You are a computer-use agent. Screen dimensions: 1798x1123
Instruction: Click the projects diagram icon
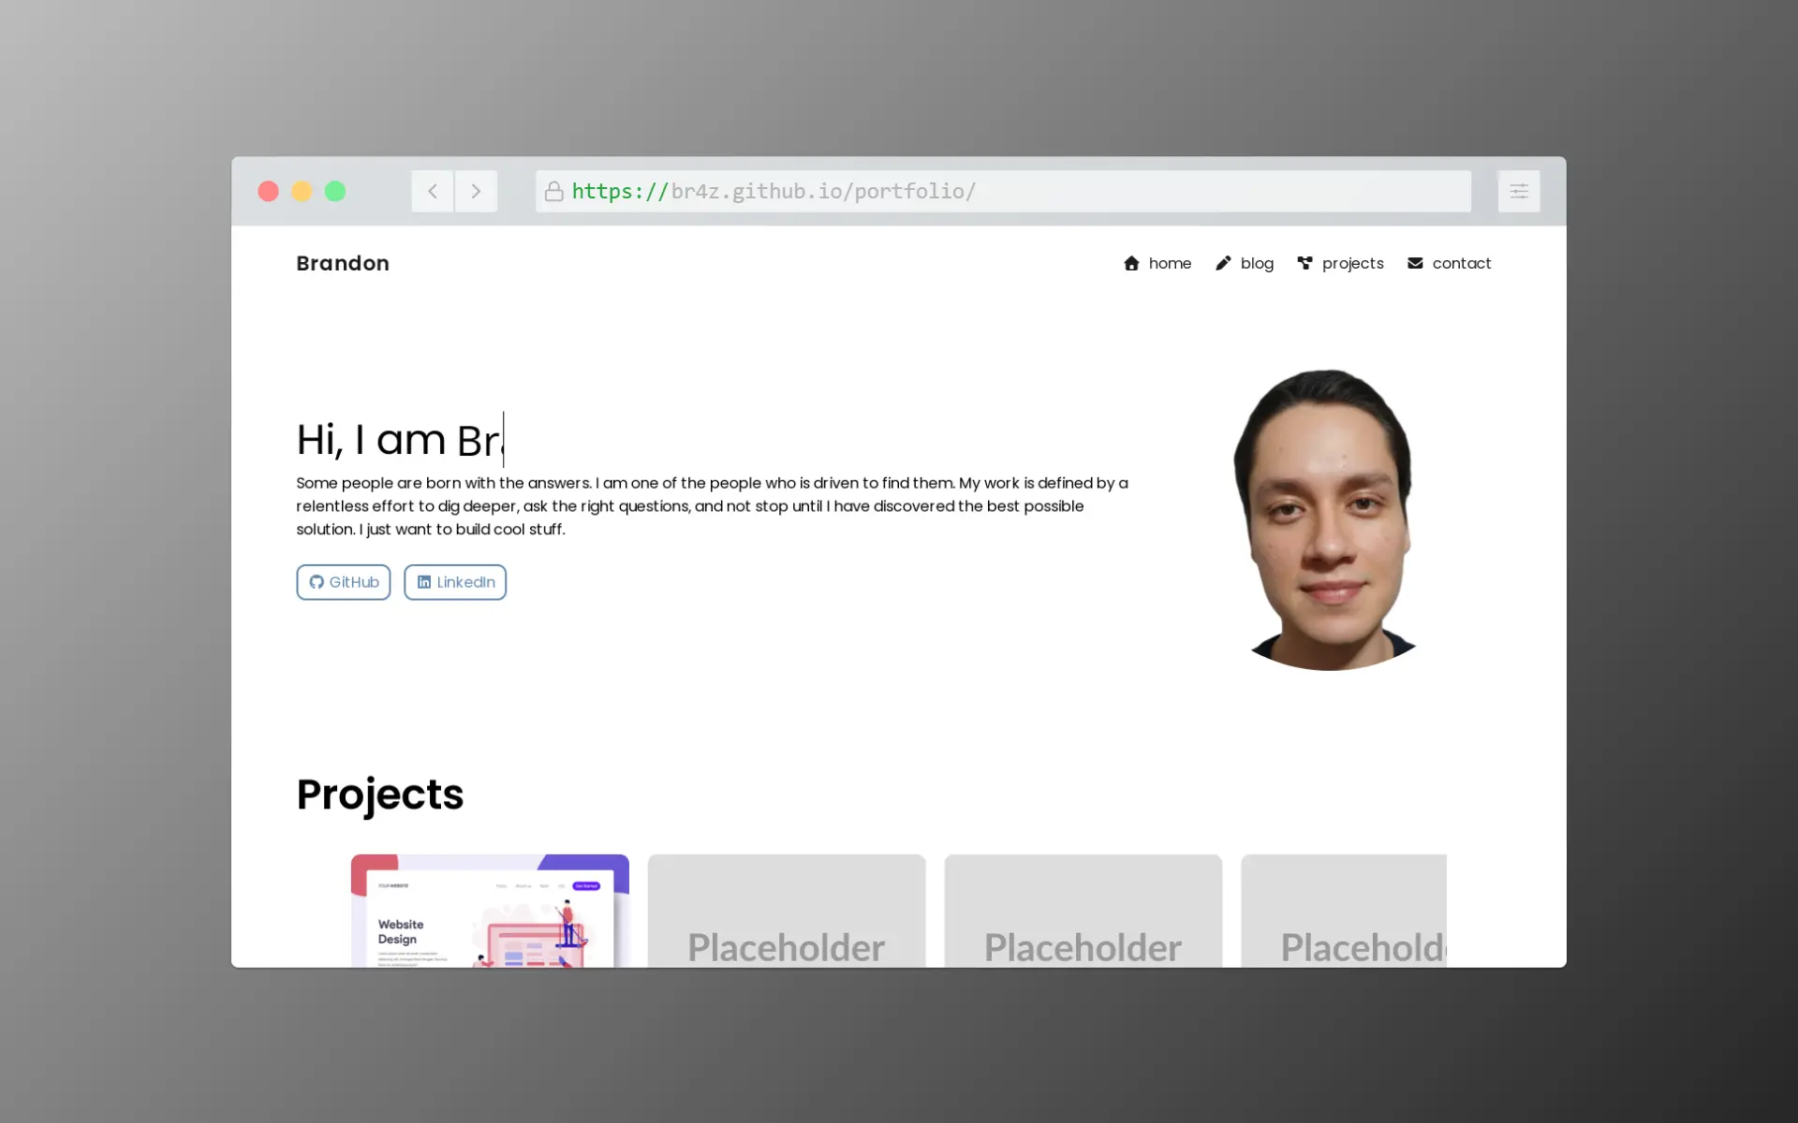point(1304,263)
